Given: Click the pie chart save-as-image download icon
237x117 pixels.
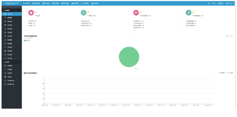Looking at the screenshot, I should point(232,36).
